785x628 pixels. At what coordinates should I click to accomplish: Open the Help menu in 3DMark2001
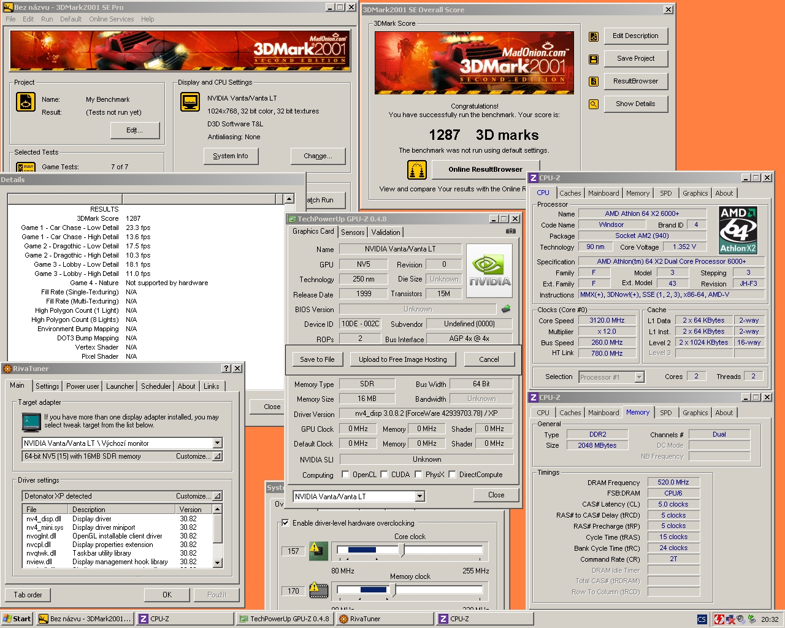pos(147,19)
